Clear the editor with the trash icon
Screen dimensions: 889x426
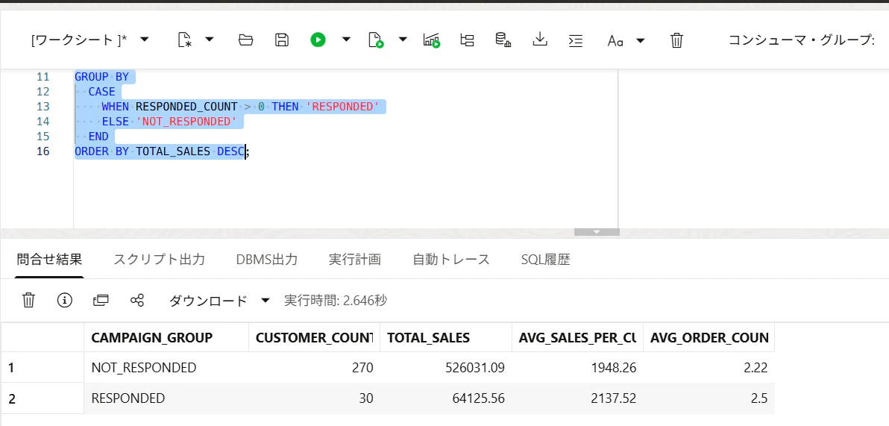(x=676, y=40)
